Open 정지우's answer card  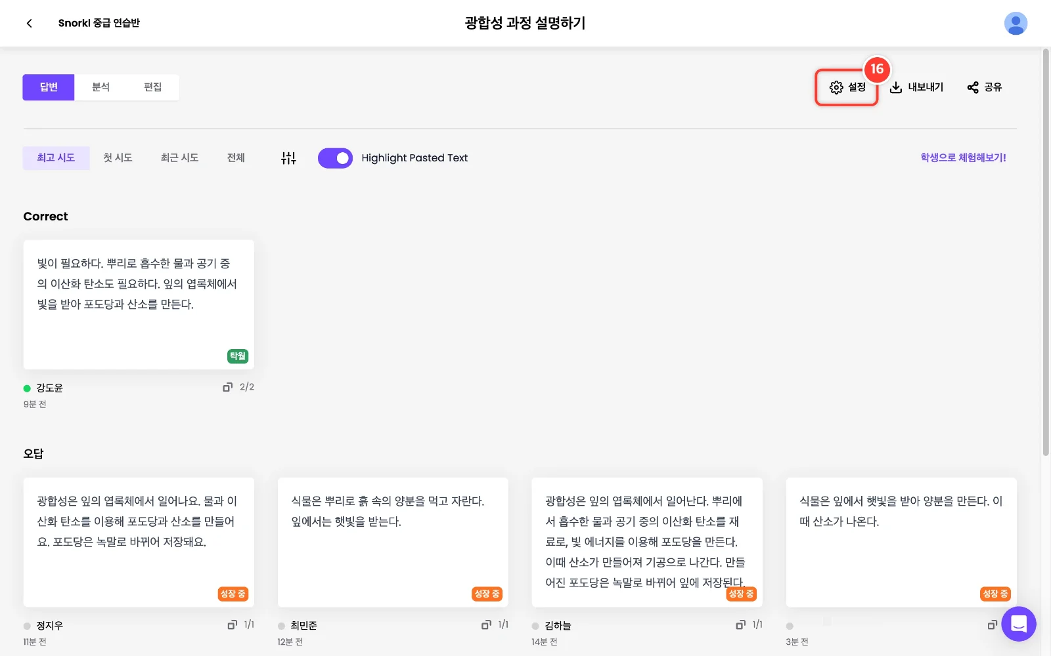click(x=139, y=542)
